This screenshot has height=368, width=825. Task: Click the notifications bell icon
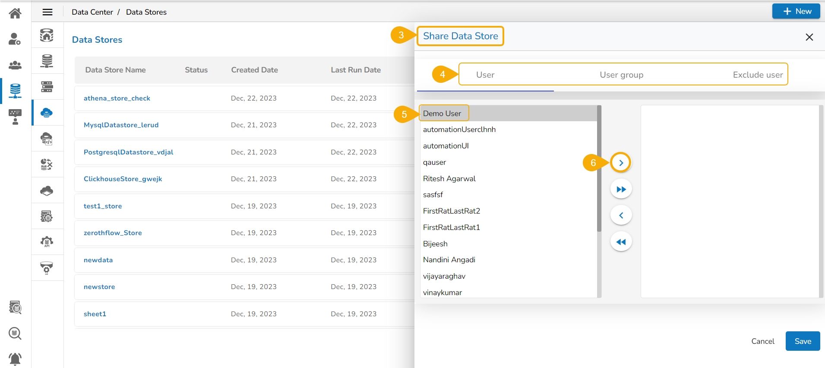pyautogui.click(x=15, y=359)
